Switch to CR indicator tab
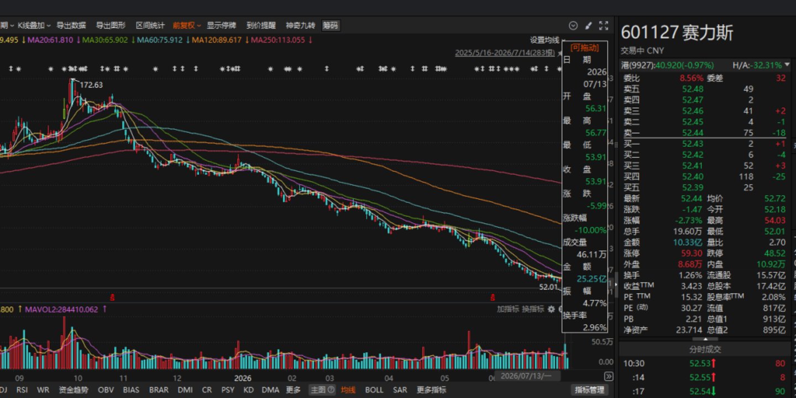The image size is (796, 398). pyautogui.click(x=207, y=390)
